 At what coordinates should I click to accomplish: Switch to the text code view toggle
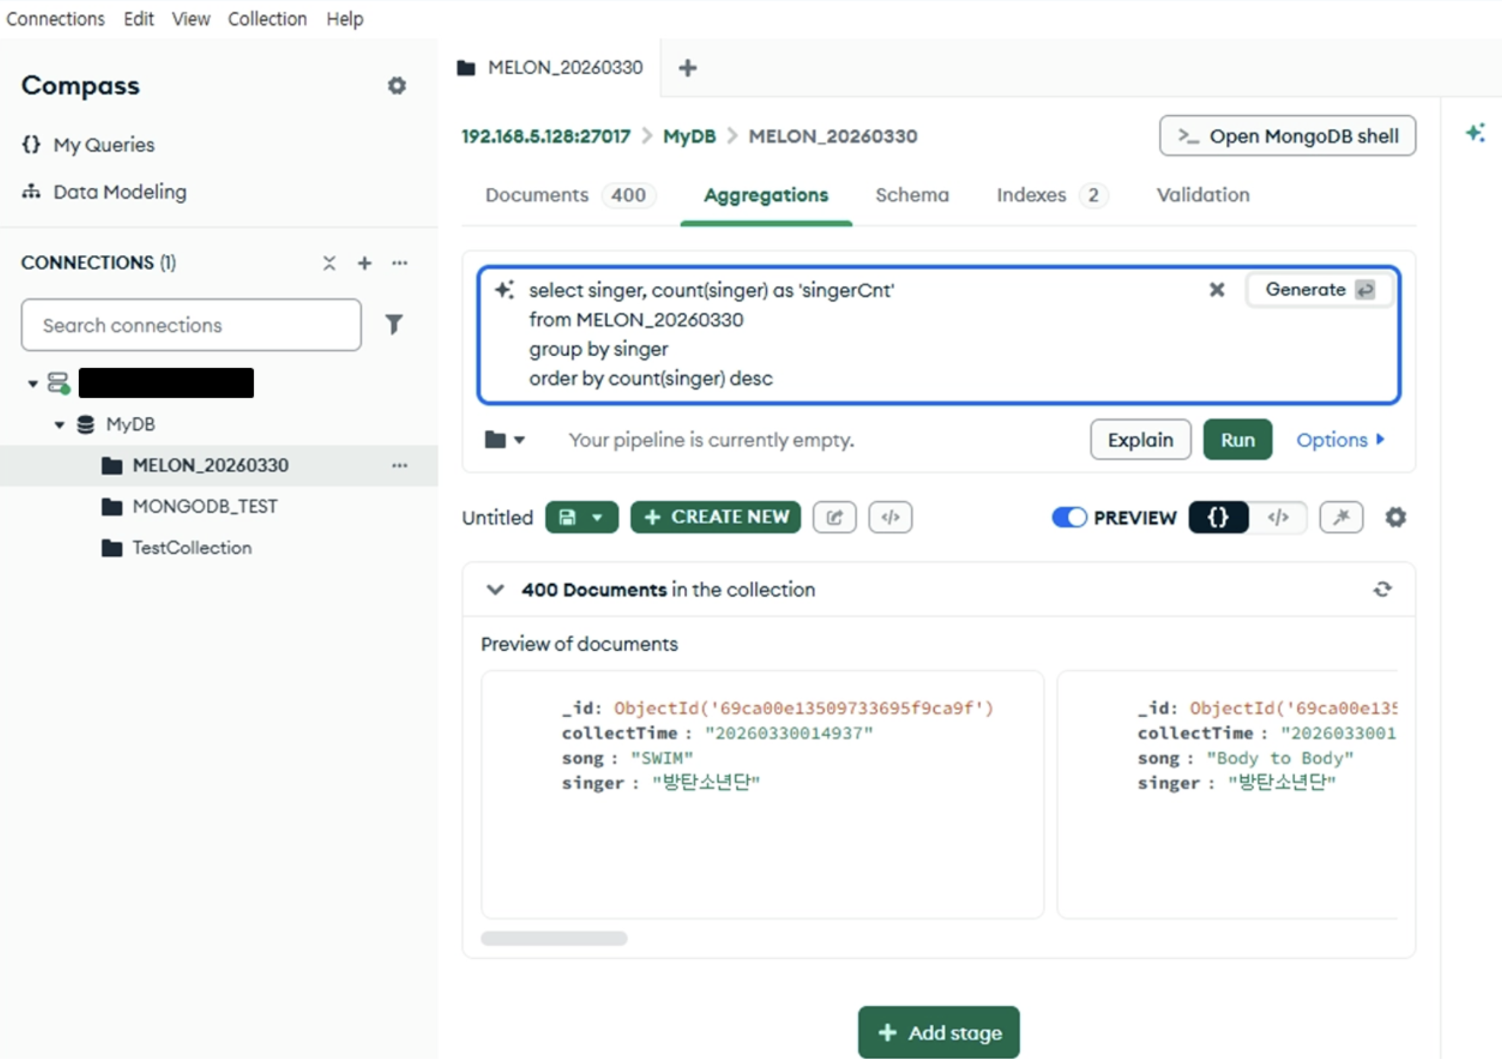tap(1278, 518)
